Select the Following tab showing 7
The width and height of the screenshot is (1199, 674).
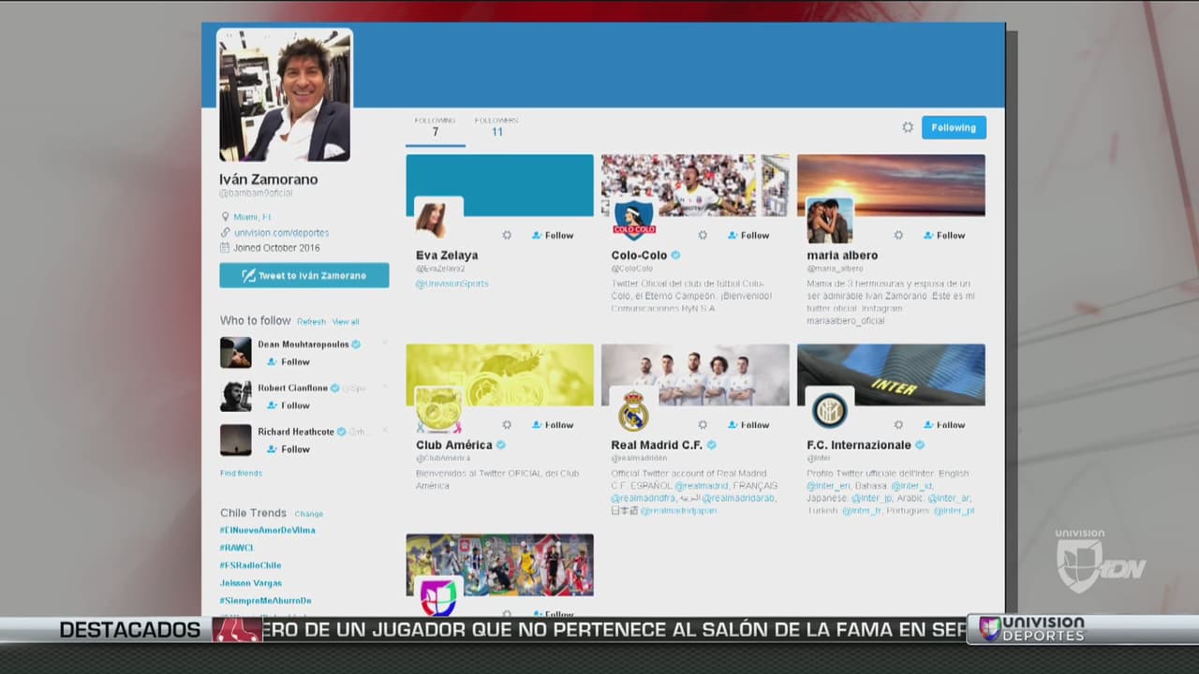click(435, 127)
